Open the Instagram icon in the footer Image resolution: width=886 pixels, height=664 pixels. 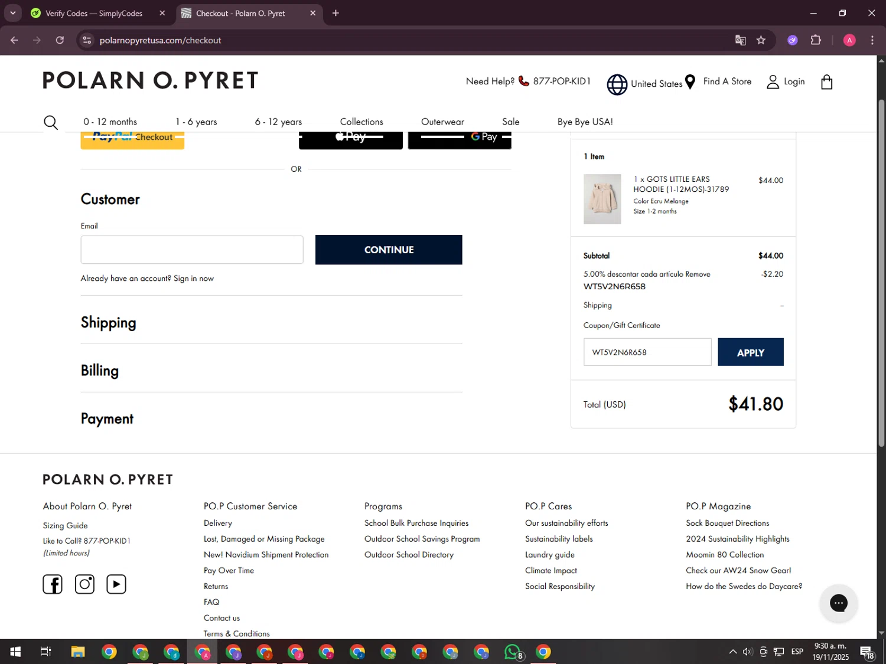(x=84, y=584)
